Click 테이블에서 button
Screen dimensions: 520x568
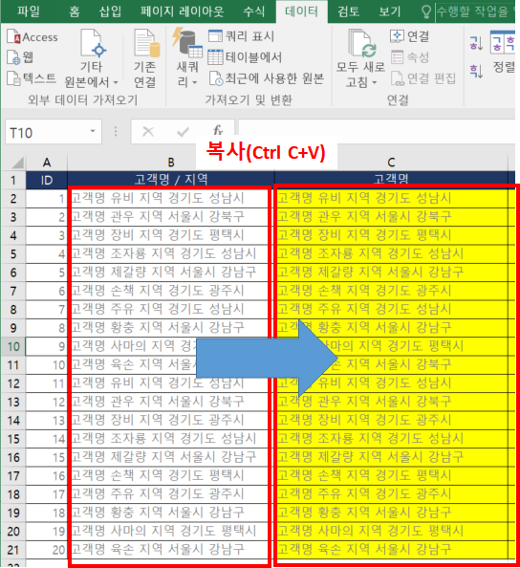[245, 57]
